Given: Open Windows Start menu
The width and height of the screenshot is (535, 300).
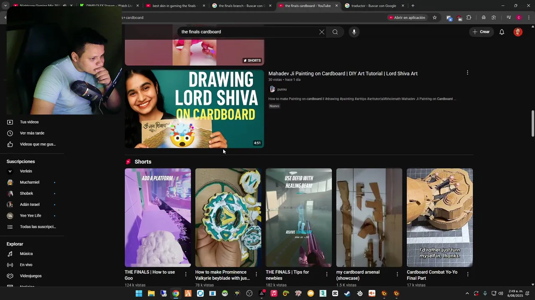Looking at the screenshot, I should tap(139, 293).
